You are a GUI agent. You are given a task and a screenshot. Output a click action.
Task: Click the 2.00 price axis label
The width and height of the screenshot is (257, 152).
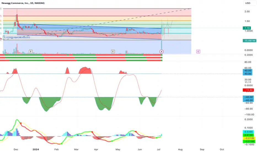coord(247,12)
